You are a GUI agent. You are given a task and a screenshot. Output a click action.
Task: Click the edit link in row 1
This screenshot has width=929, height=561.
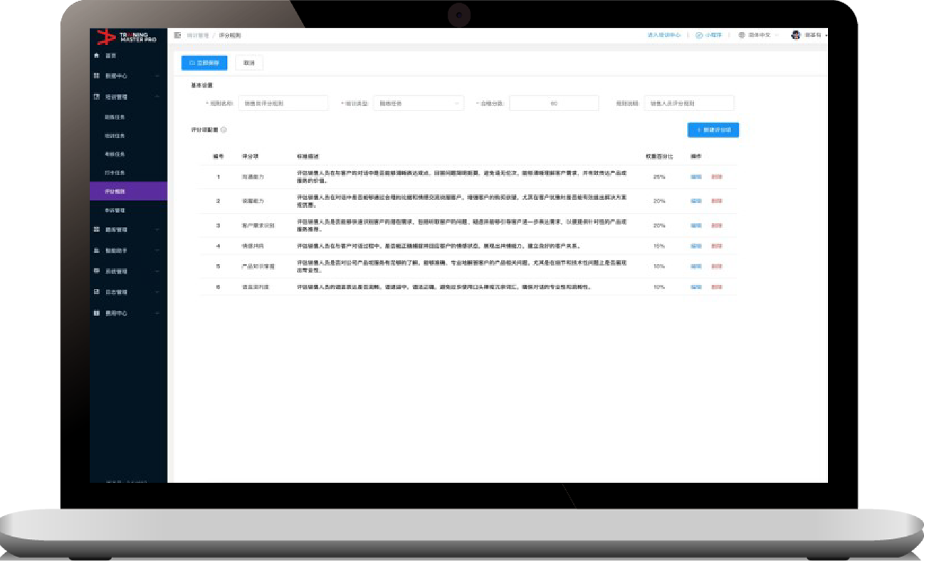coord(696,177)
